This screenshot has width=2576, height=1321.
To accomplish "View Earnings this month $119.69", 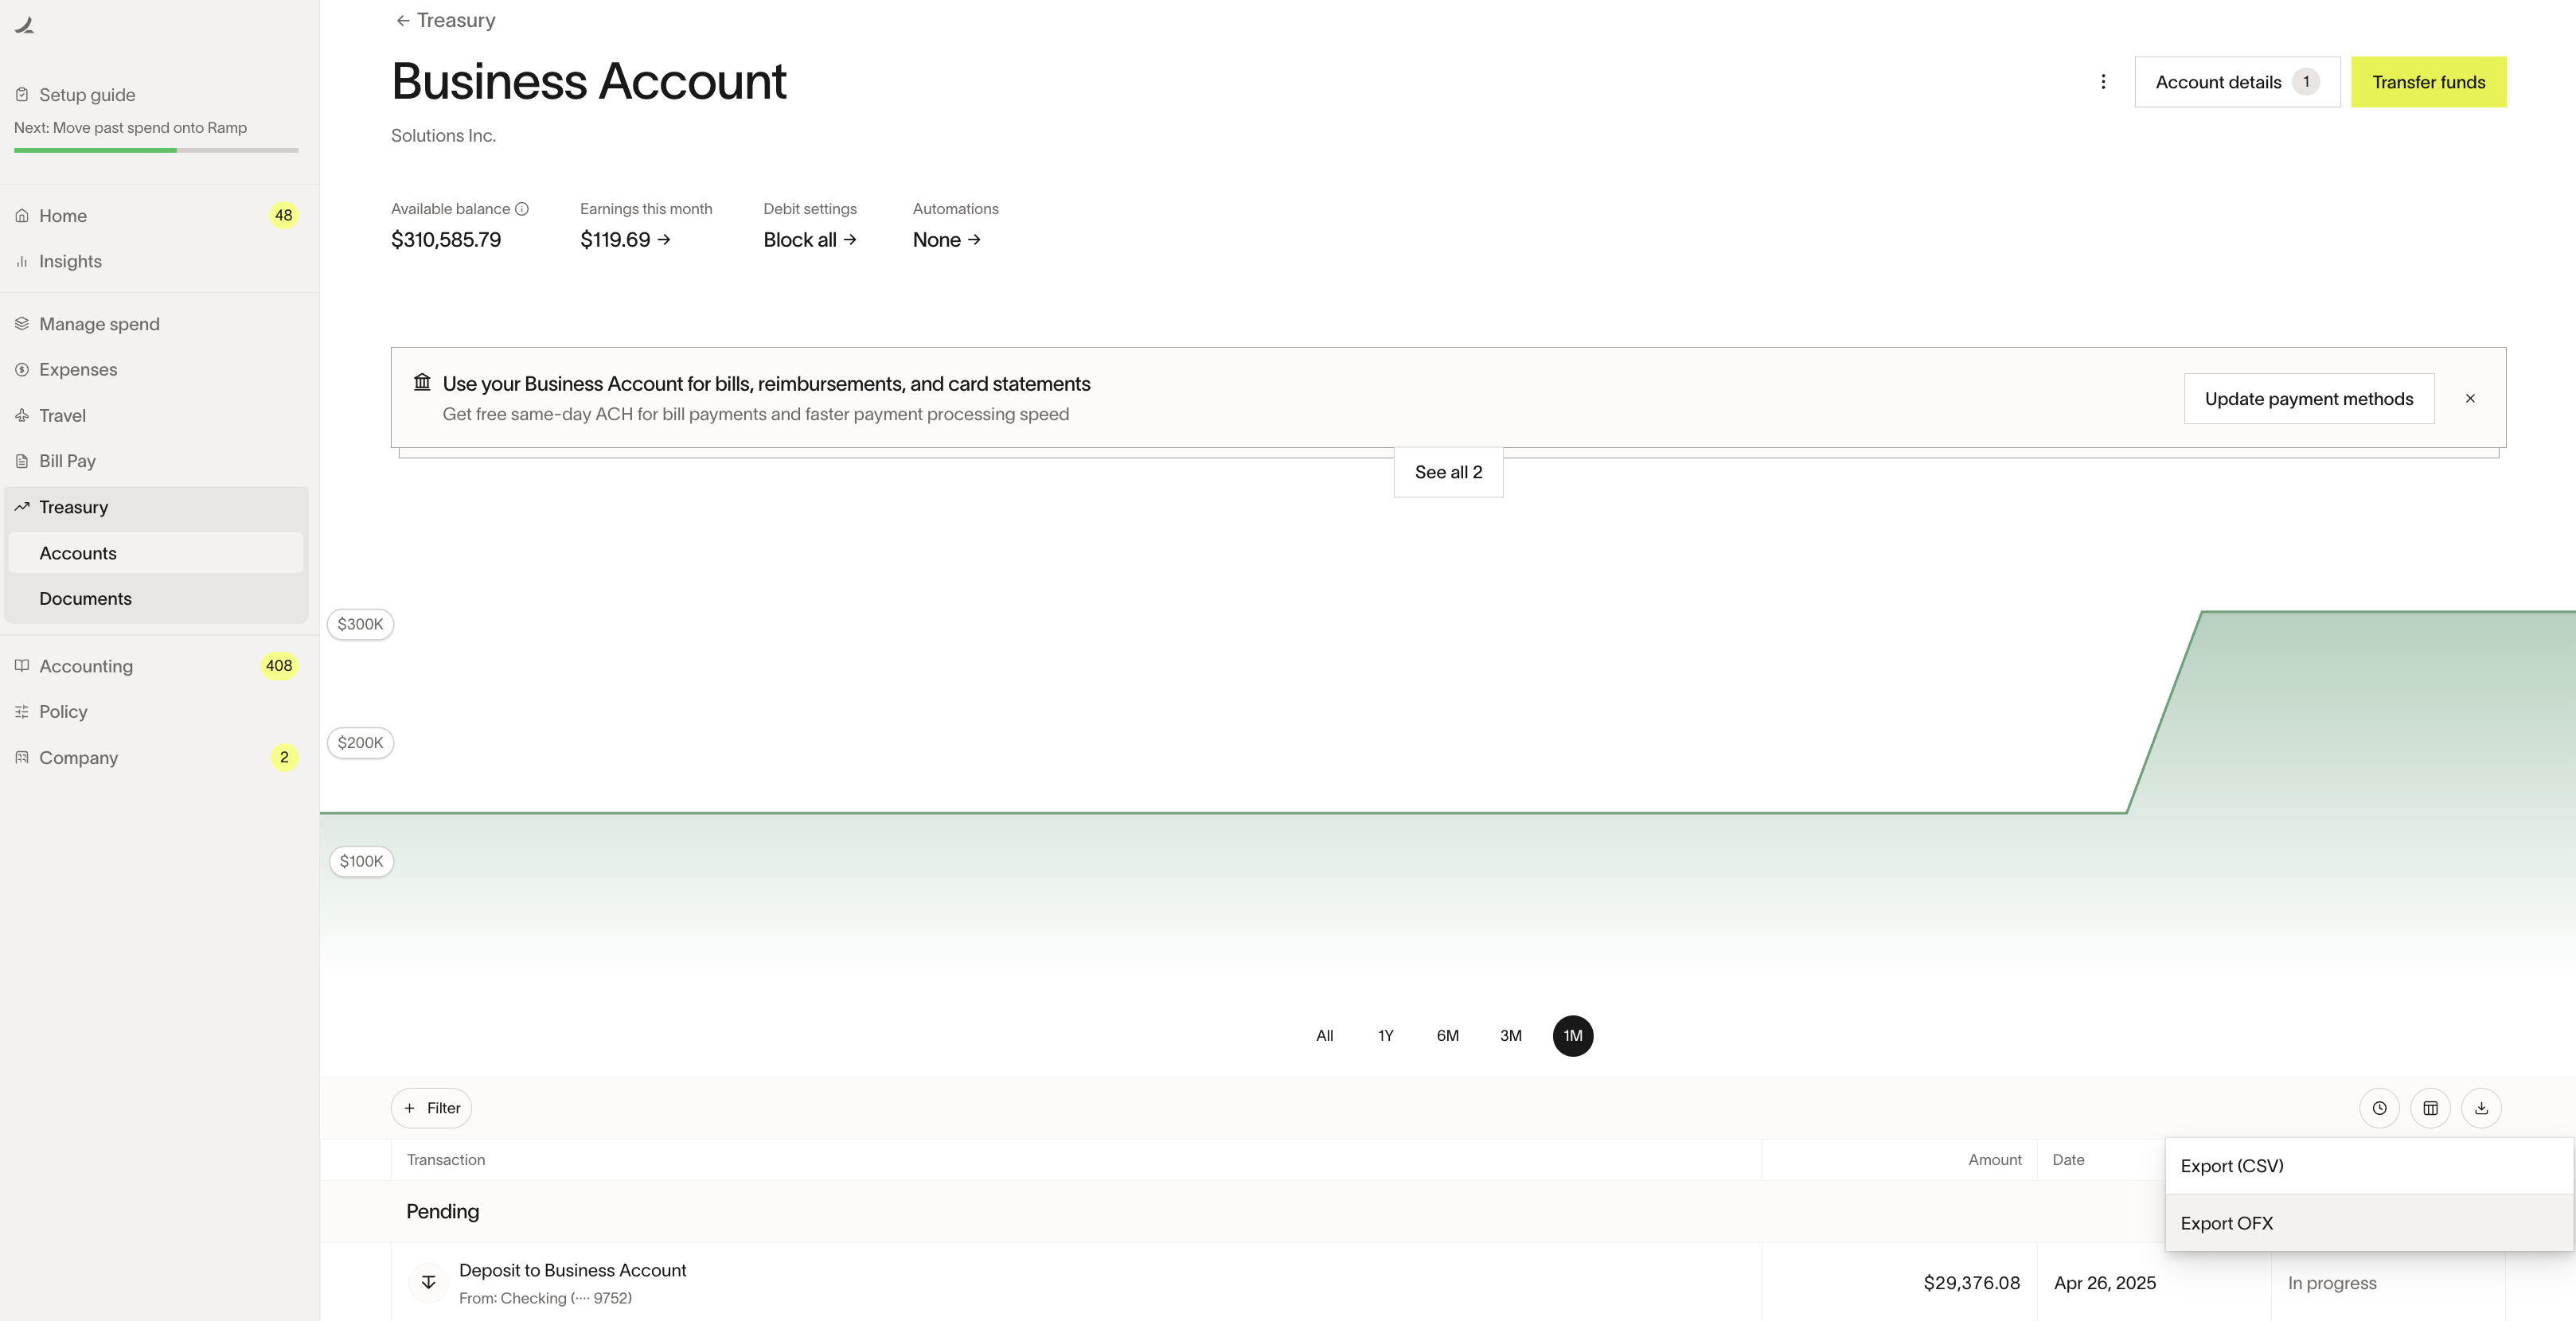I will (x=626, y=240).
